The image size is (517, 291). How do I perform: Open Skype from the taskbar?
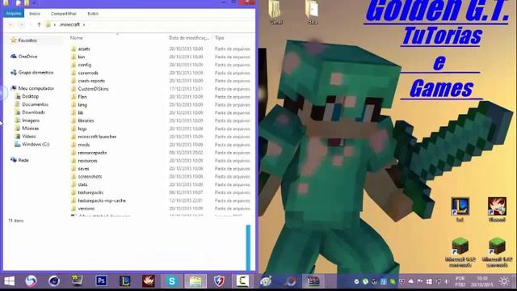point(172,281)
